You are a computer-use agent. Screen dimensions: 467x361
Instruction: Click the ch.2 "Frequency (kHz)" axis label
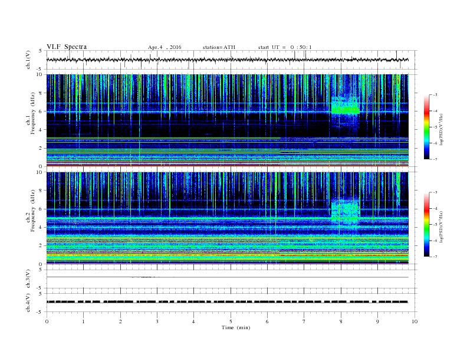coord(32,211)
